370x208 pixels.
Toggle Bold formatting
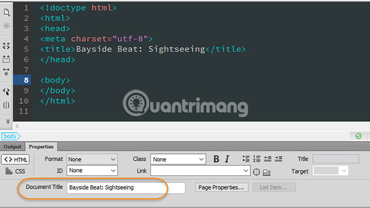(216, 159)
